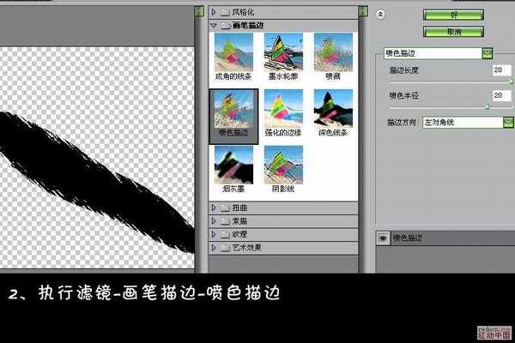Collapse the 画笔描边 filter category
Viewport: 515px width, 343px height.
click(214, 25)
